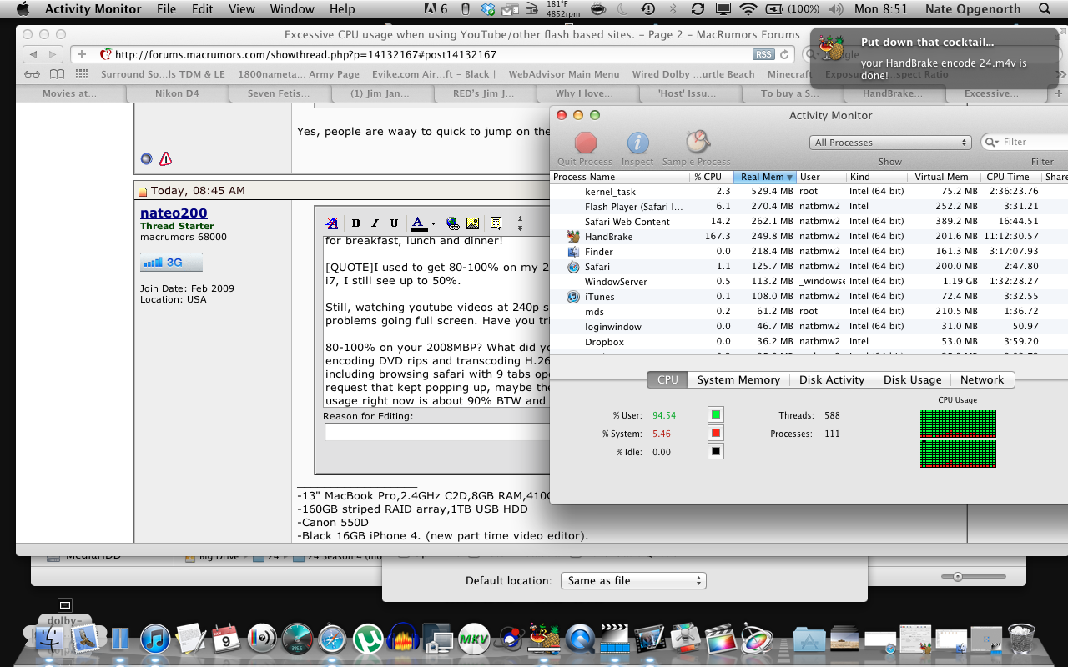This screenshot has height=667, width=1068.
Task: Switch to Disk Usage tab
Action: tap(912, 379)
